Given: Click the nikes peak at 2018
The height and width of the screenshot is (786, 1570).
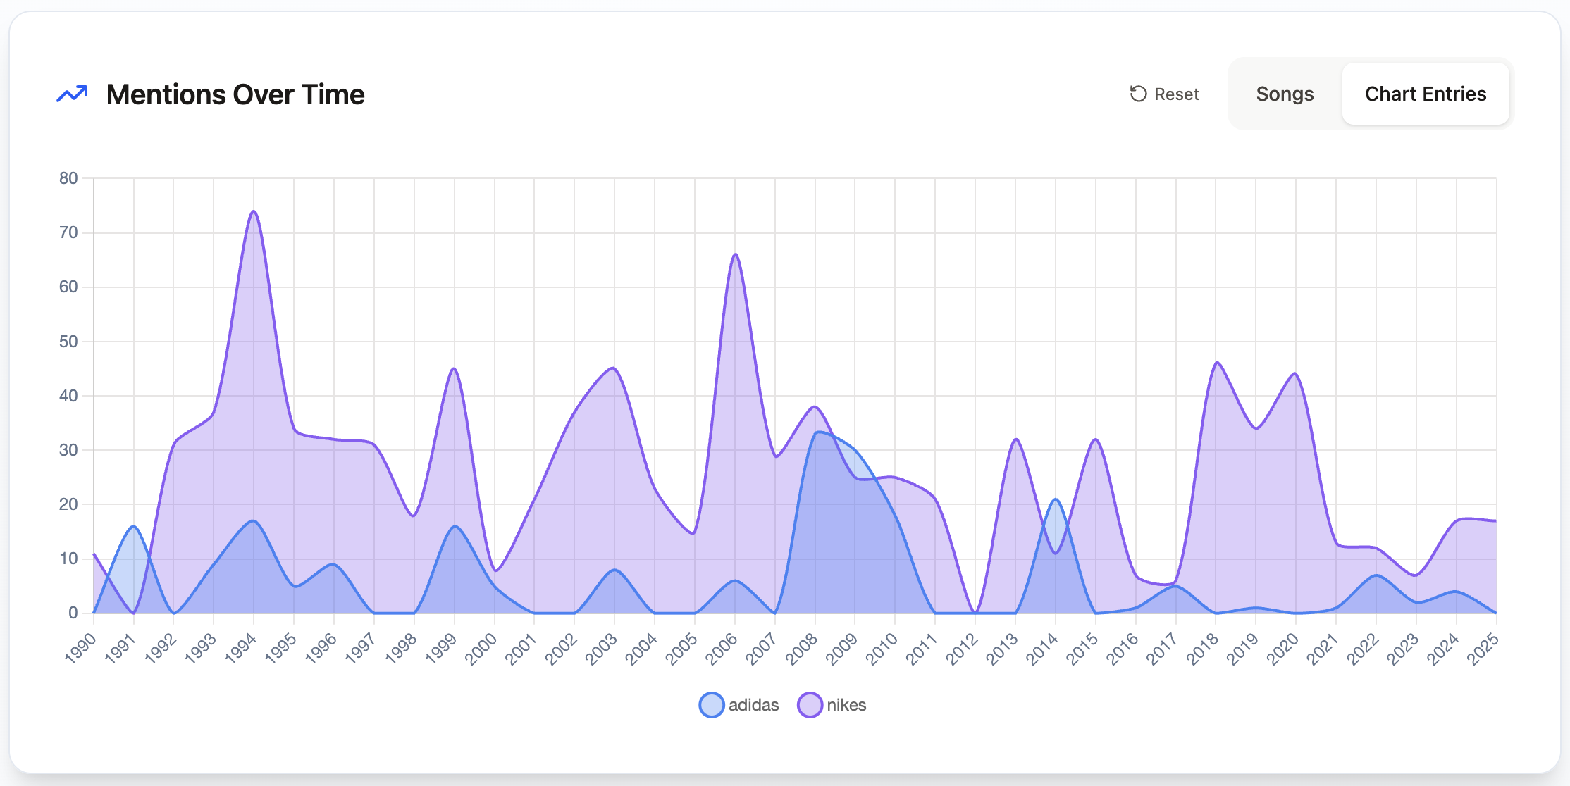Looking at the screenshot, I should click(1216, 363).
